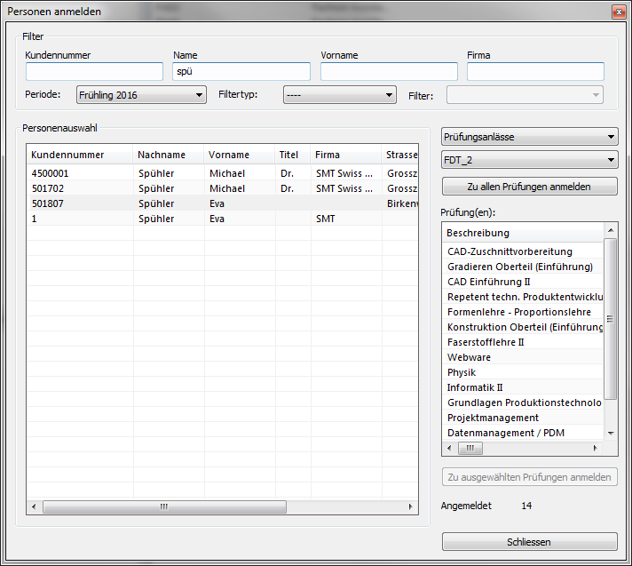Click the Name filter field containing 'spü'
This screenshot has height=566, width=632.
pos(241,72)
